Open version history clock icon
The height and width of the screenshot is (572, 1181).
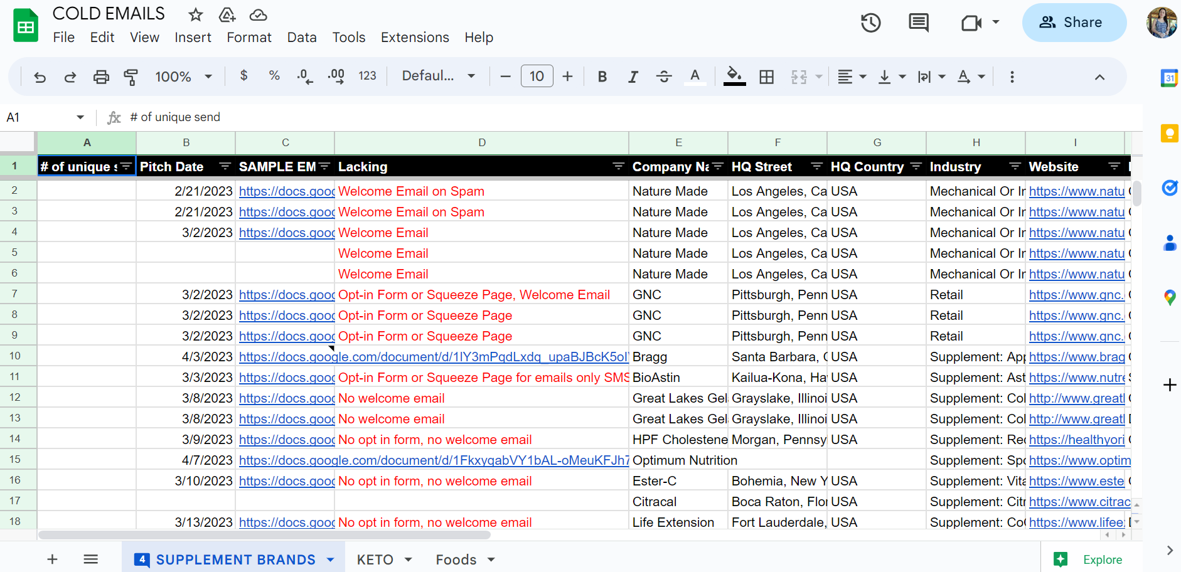pyautogui.click(x=871, y=23)
